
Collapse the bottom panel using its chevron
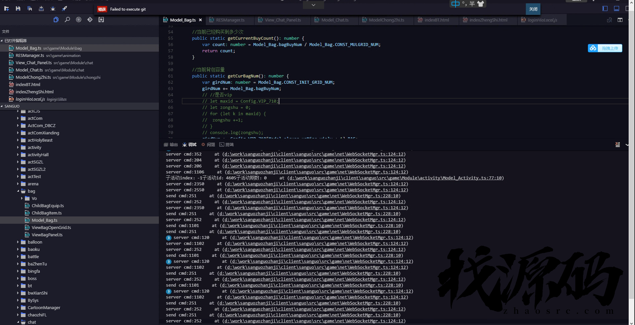(627, 145)
